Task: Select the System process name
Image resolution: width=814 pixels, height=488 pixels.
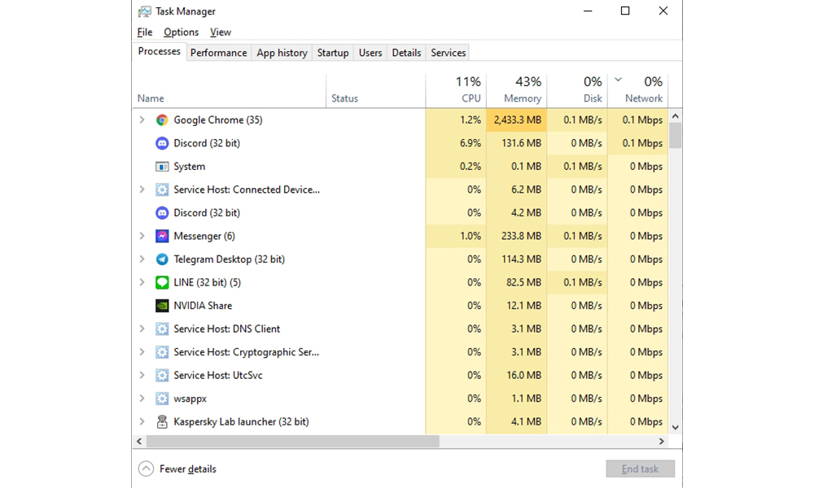Action: pos(190,167)
